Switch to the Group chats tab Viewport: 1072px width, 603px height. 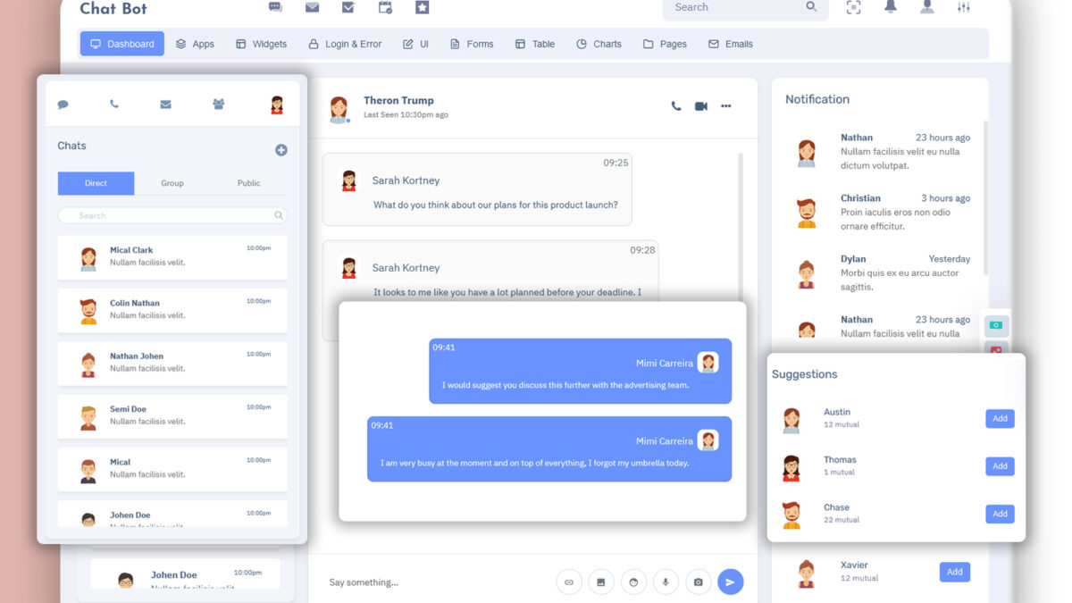click(172, 183)
